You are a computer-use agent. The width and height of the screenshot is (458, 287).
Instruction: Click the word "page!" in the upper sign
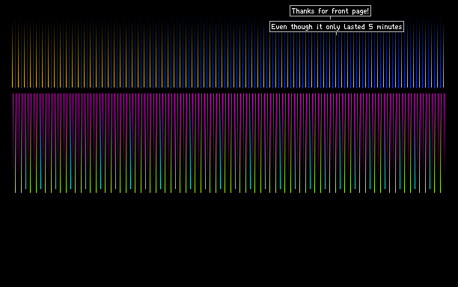click(x=361, y=11)
